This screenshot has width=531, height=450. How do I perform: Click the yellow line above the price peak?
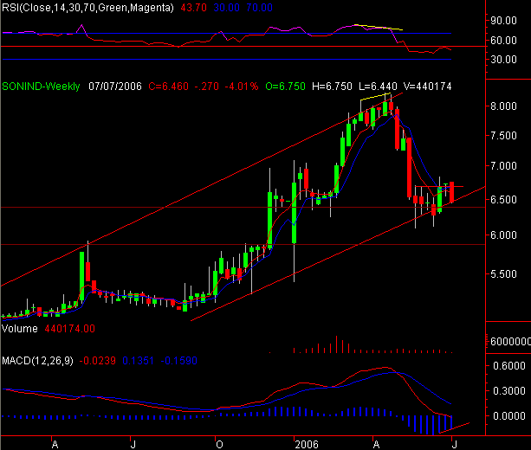coord(376,96)
